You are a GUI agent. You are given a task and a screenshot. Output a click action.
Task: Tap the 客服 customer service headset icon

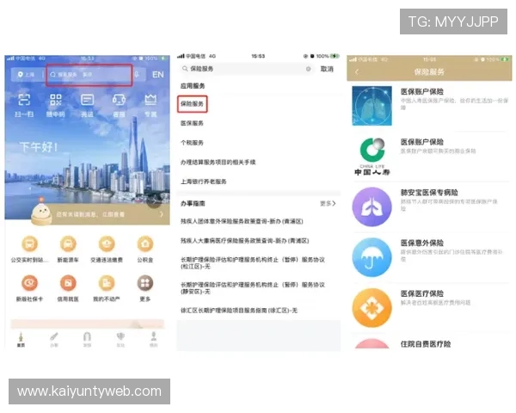tap(119, 100)
